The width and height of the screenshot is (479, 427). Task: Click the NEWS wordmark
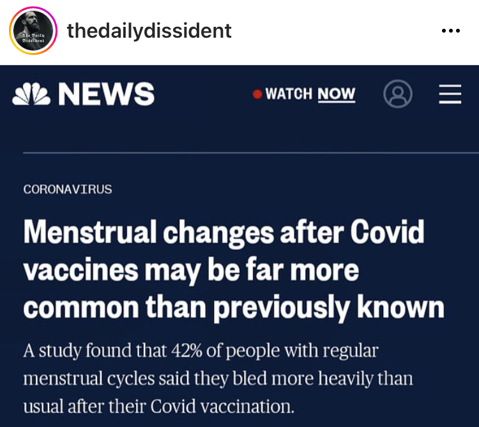pyautogui.click(x=106, y=94)
